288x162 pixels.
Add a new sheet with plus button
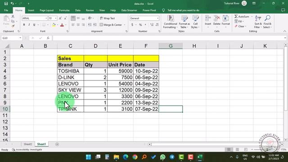click(57, 144)
